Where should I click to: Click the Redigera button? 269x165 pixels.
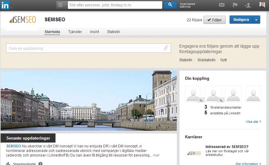(241, 20)
